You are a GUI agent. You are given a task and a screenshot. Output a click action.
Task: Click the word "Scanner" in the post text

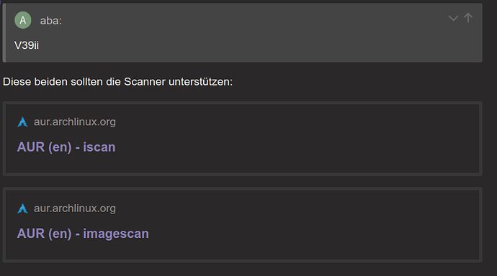pos(145,82)
